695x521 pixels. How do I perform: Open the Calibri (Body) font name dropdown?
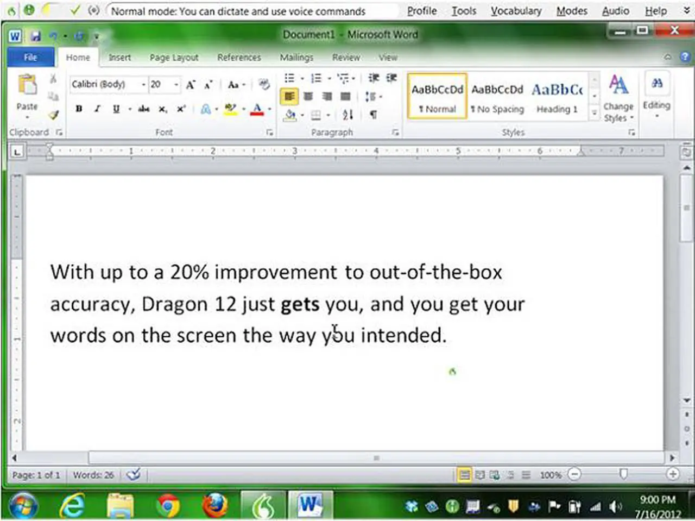[x=143, y=85]
